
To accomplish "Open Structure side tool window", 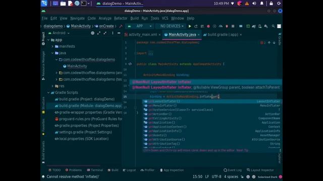I will point(43,105).
